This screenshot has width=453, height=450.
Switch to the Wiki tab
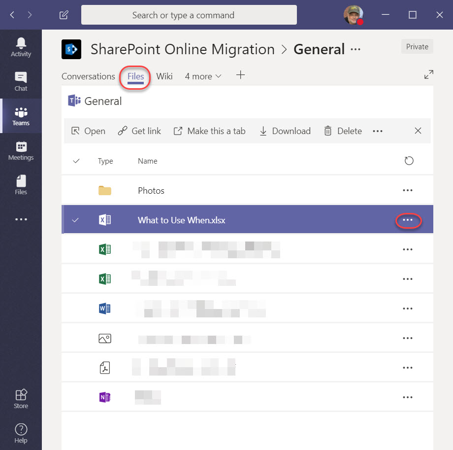[x=164, y=76]
